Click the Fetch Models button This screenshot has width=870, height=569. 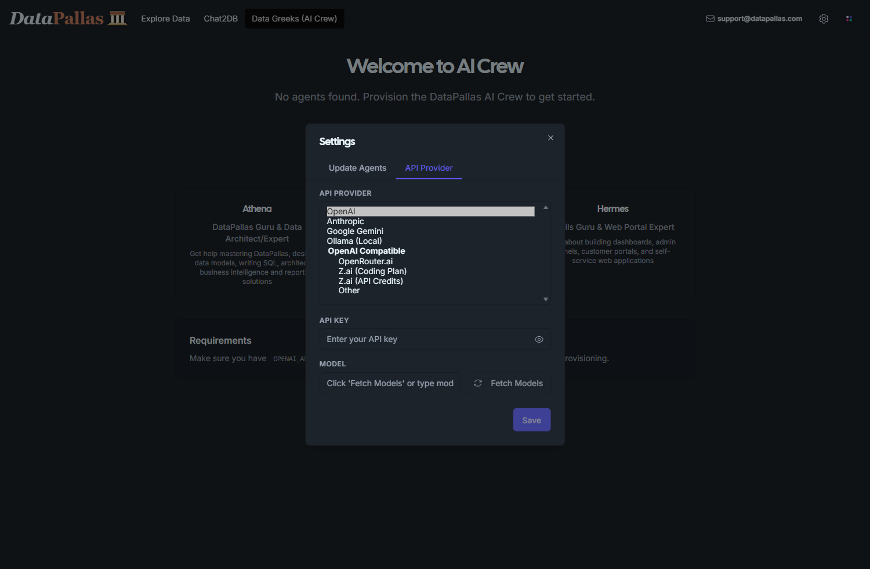click(x=509, y=383)
